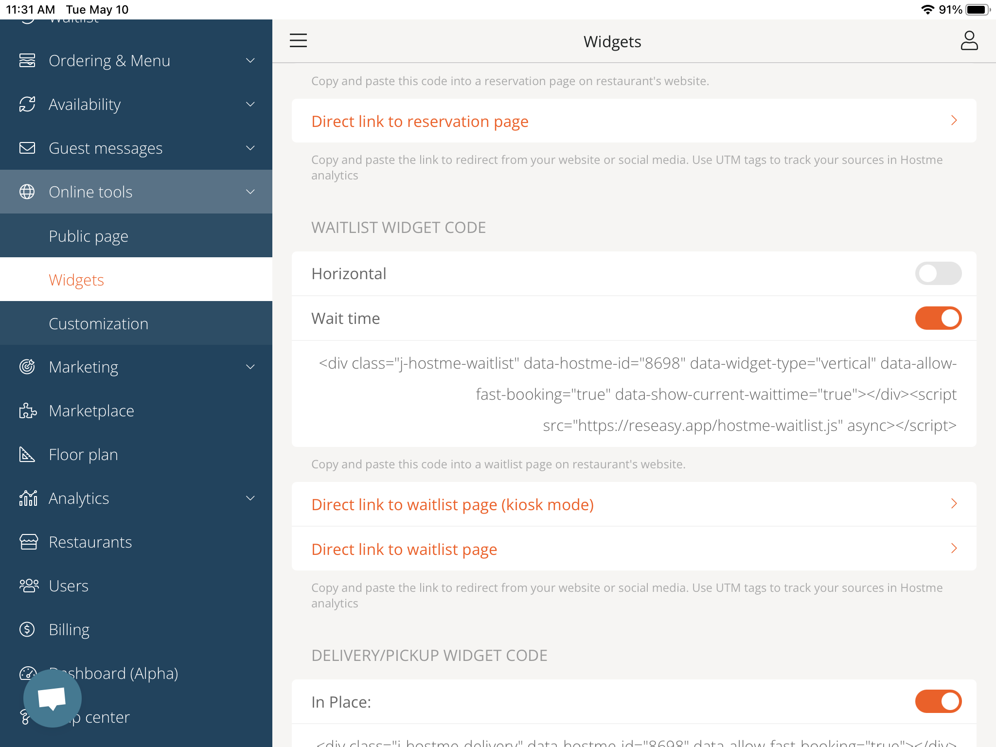This screenshot has height=747, width=996.
Task: Open the hamburger menu icon
Action: click(298, 40)
